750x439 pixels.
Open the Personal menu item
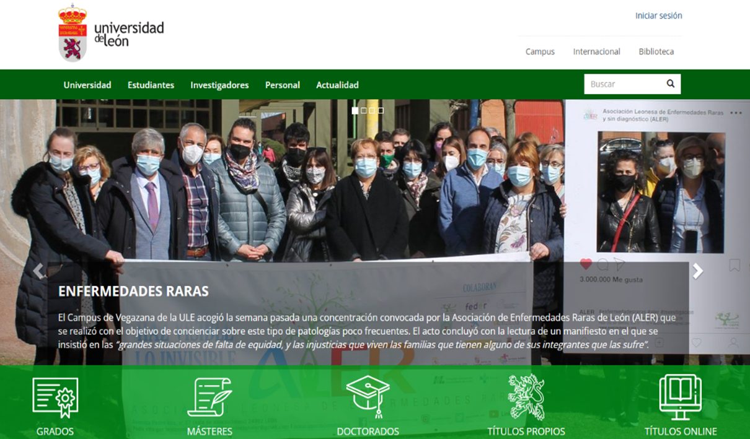(x=282, y=85)
